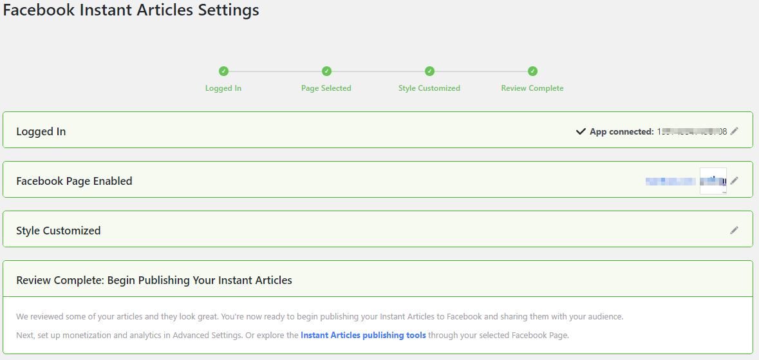759x360 pixels.
Task: Click the Page Selected step checkmark circle
Action: [326, 71]
